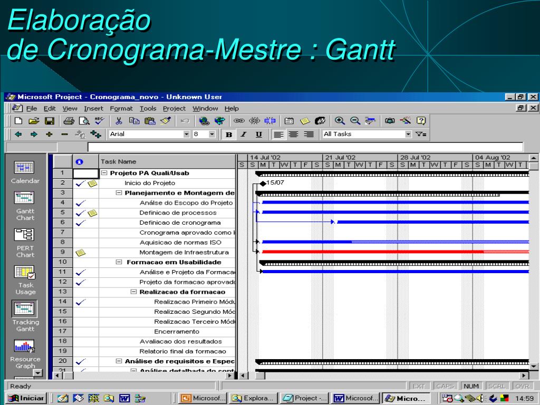The image size is (540, 405).
Task: Set align left toggle
Action: click(x=278, y=134)
